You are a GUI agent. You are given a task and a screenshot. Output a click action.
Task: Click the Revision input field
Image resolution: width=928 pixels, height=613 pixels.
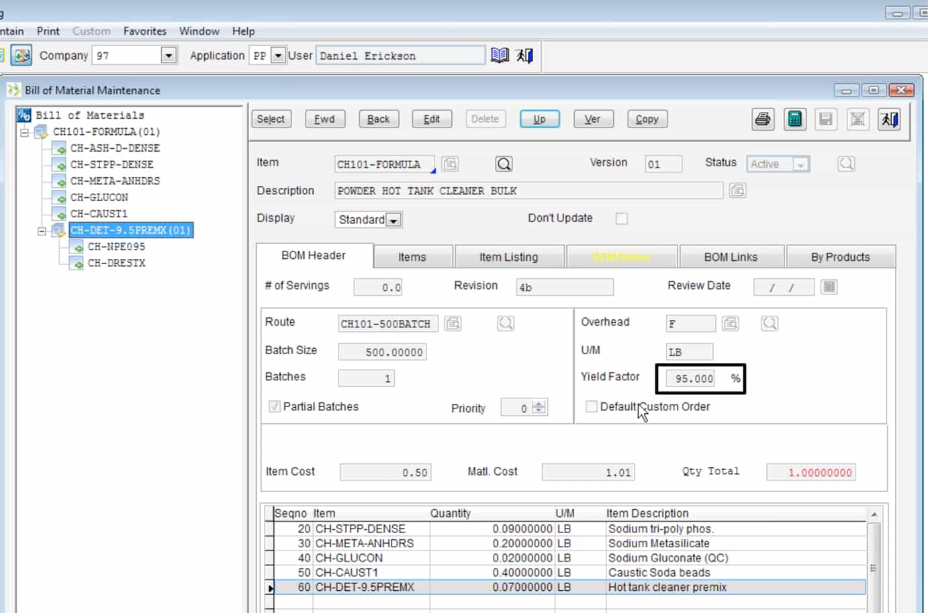pyautogui.click(x=565, y=288)
